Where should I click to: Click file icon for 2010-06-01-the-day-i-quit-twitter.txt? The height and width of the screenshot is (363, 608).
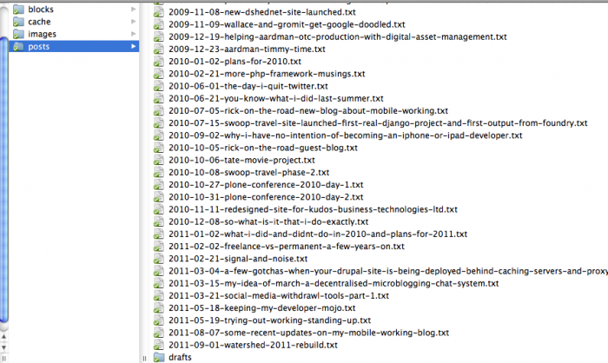point(159,86)
